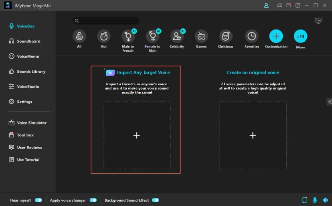Open the mail notifications icon
Image resolution: width=332 pixels, height=206 pixels.
(289, 6)
